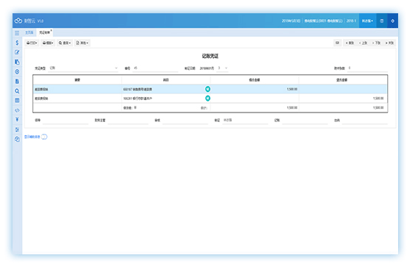Toggle the switch below the voucher form

pyautogui.click(x=44, y=137)
